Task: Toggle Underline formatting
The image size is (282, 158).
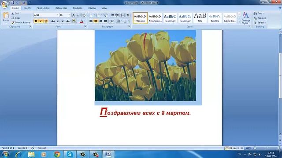Action: 45,21
